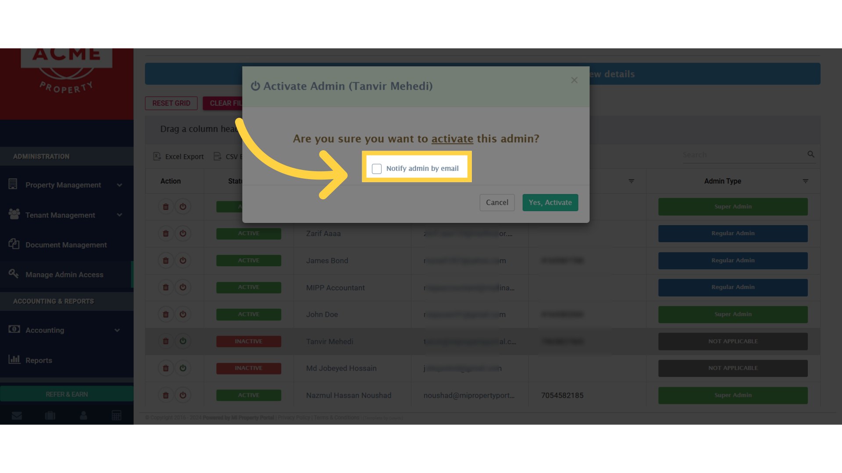Click the Property Management building icon

pos(13,184)
